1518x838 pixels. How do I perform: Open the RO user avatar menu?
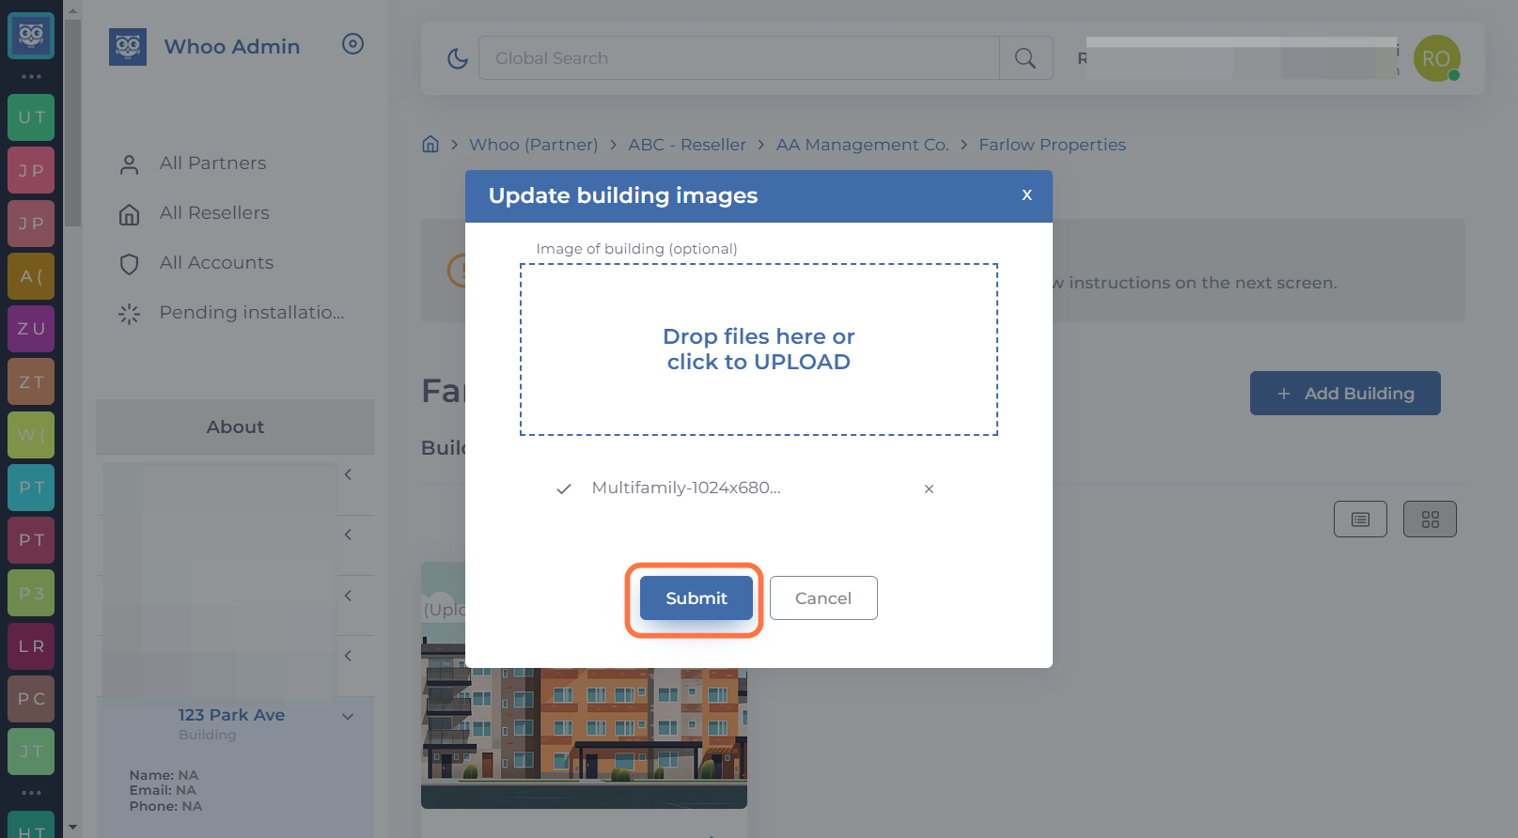[1436, 58]
